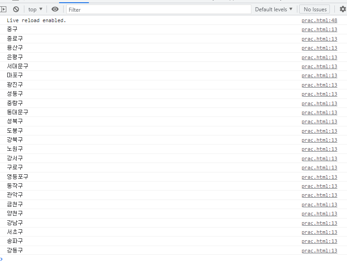Select the 강남구 console log text

[x=14, y=223]
